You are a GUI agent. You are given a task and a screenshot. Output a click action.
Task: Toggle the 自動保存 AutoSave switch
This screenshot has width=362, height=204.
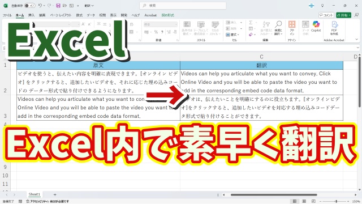[x=30, y=6]
